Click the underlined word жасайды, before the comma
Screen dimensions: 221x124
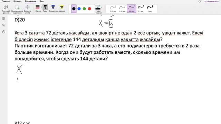79,33
